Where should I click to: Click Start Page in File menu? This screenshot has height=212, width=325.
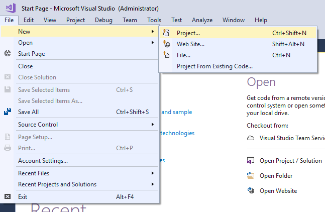(x=31, y=54)
